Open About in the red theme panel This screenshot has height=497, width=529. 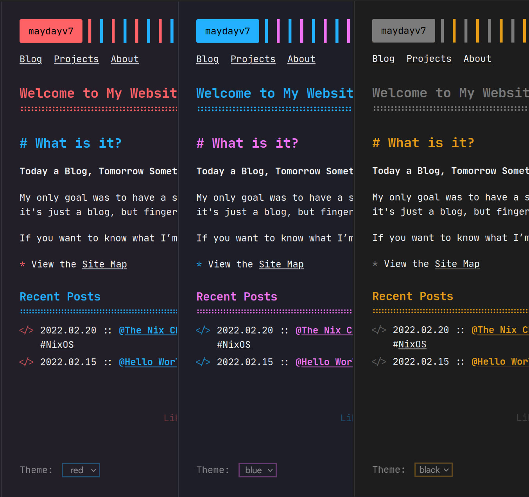pos(125,59)
